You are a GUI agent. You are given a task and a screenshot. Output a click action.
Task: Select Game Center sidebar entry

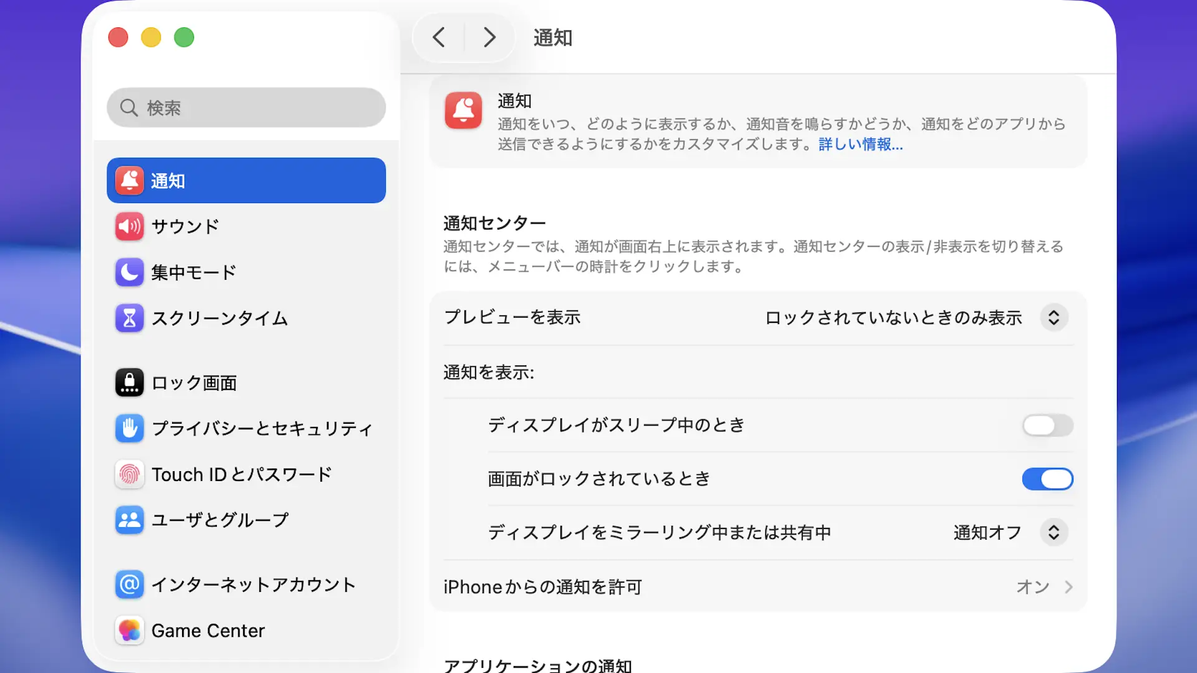(x=208, y=631)
